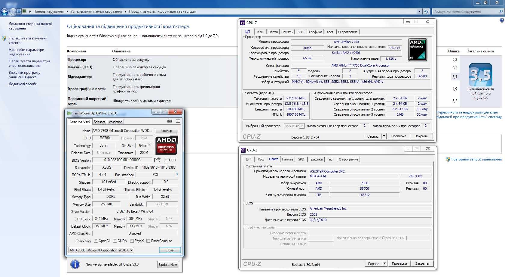The width and height of the screenshot is (505, 277).
Task: Open link to view and print detailed performance info
Action: [x=469, y=114]
